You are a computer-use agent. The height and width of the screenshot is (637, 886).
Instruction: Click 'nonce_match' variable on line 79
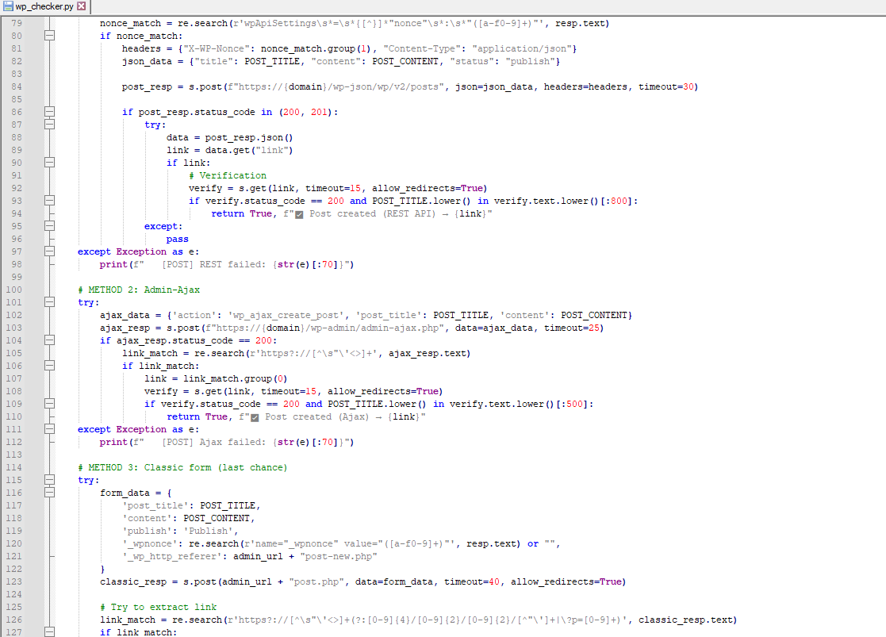[131, 23]
